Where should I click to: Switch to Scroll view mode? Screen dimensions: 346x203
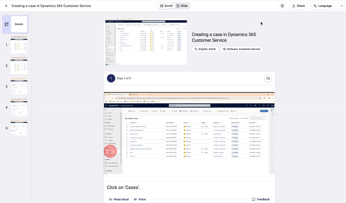point(167,6)
